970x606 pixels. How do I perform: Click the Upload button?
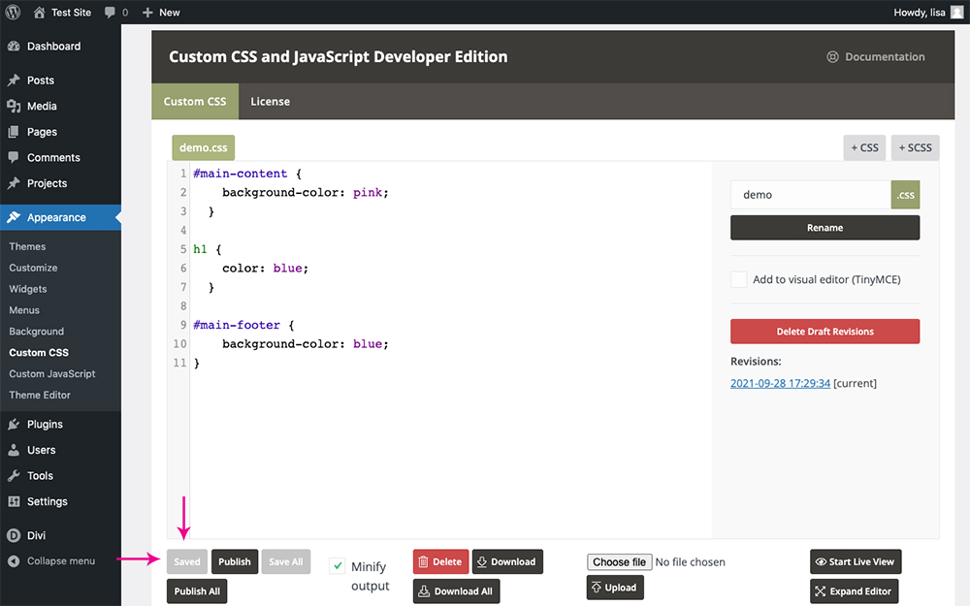tap(615, 588)
